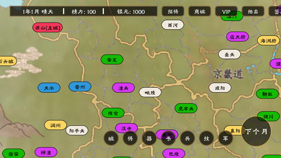
Task: Click the 银元: 1000 silver text
Action: point(131,12)
